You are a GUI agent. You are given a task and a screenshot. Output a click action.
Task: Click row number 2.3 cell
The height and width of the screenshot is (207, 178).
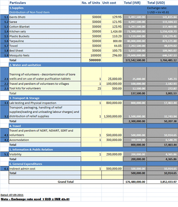pyautogui.click(x=4, y=88)
